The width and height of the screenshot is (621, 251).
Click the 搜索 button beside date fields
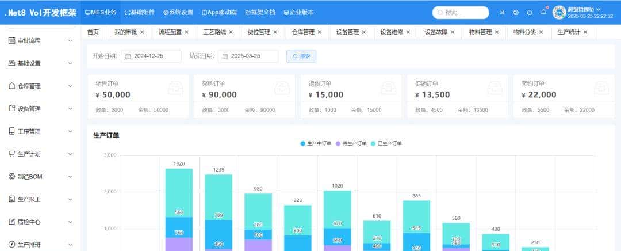pyautogui.click(x=301, y=56)
